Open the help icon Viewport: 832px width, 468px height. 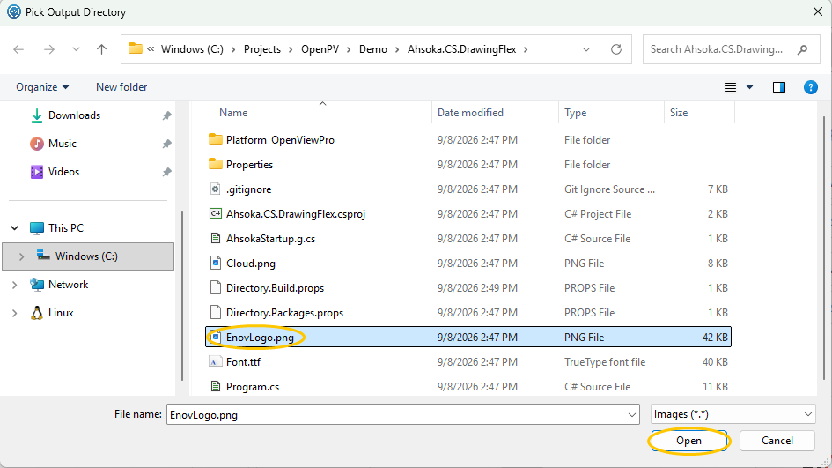click(x=810, y=87)
